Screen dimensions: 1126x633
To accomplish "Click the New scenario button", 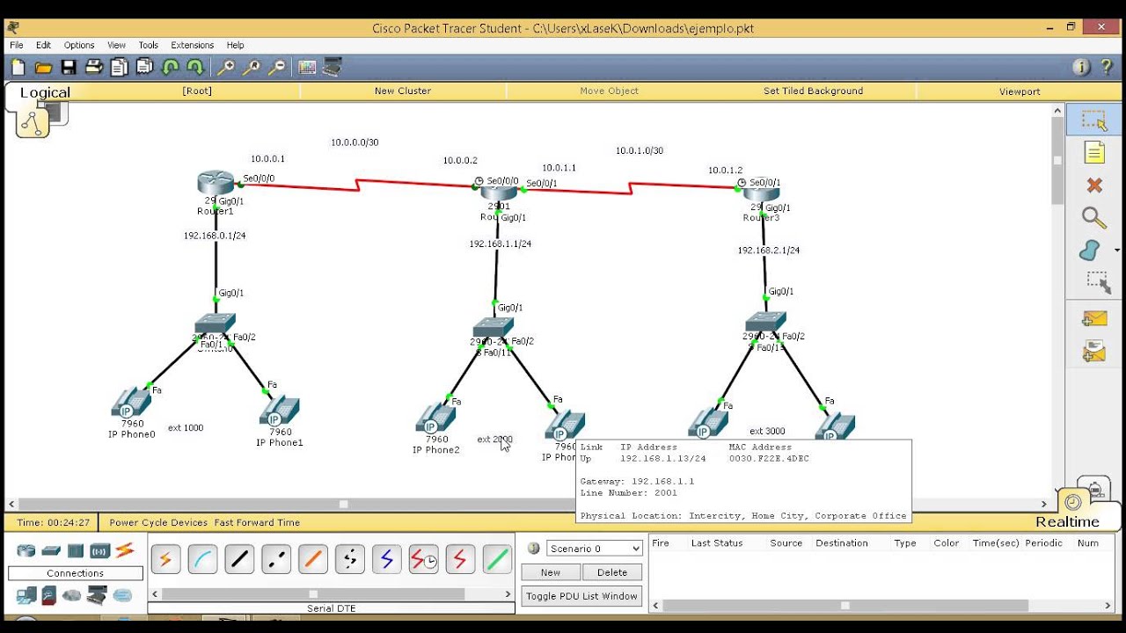I will coord(551,572).
